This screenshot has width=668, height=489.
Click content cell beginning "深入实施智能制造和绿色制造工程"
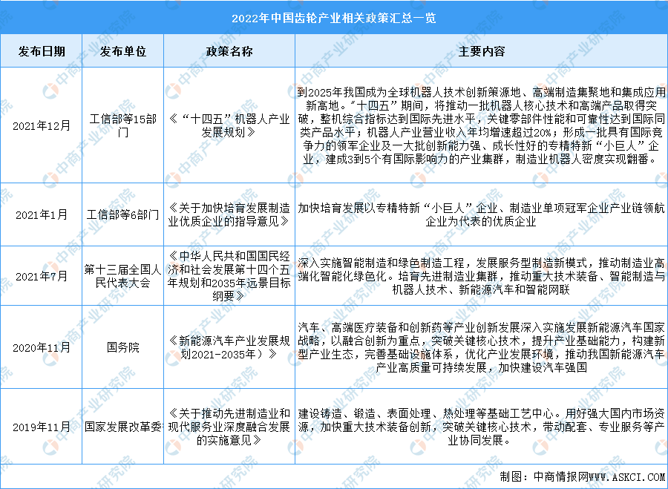482,276
